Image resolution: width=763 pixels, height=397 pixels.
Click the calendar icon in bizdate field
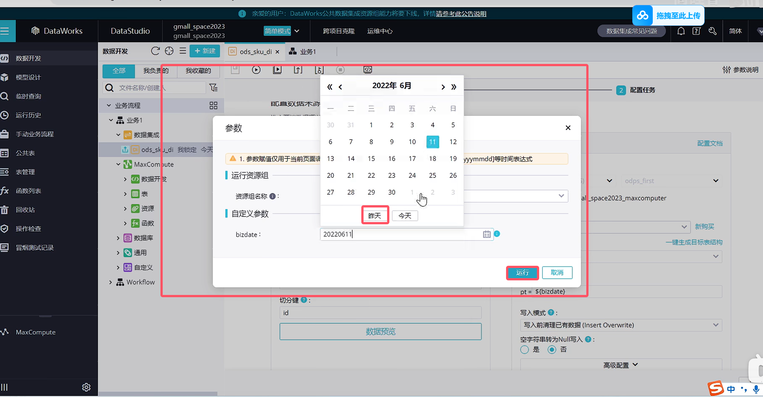tap(487, 234)
